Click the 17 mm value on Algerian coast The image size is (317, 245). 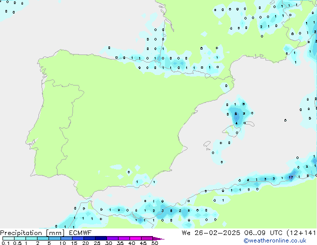pyautogui.click(x=290, y=177)
